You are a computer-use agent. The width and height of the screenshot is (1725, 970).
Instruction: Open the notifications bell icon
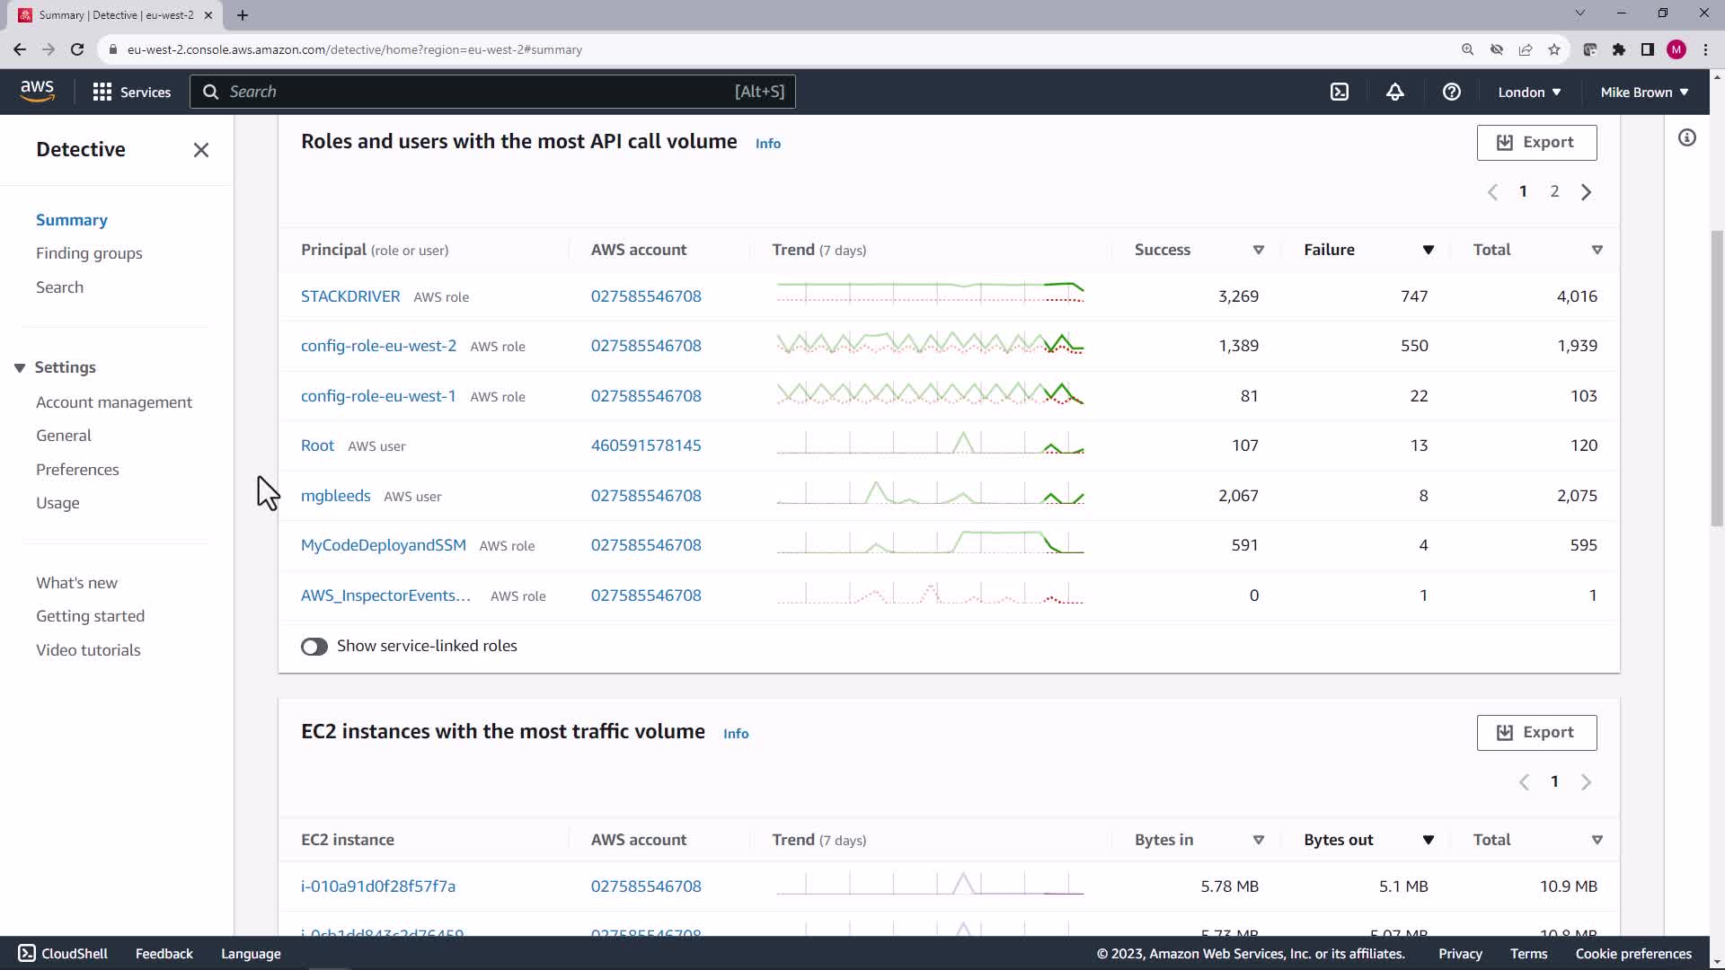[1394, 92]
